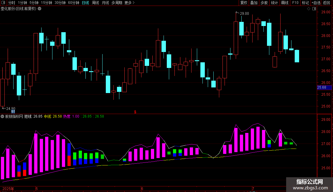Click the 25.68 current price label
This screenshot has width=333, height=192.
coord(324,87)
